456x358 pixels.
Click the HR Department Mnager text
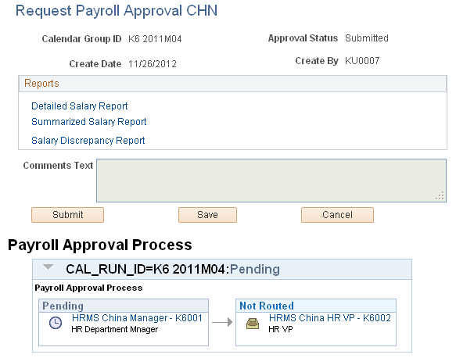pyautogui.click(x=114, y=329)
